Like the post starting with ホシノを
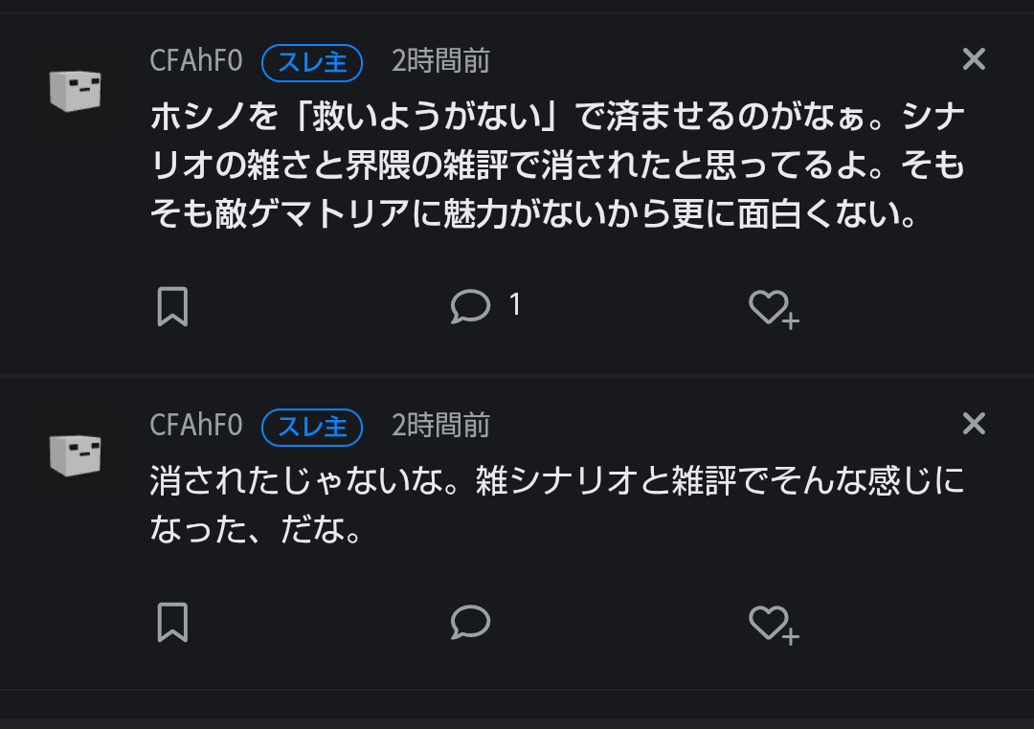 pyautogui.click(x=772, y=307)
